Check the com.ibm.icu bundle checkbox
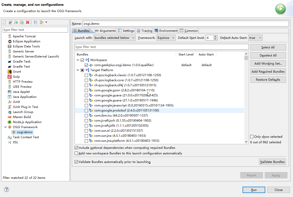 tap(86, 116)
